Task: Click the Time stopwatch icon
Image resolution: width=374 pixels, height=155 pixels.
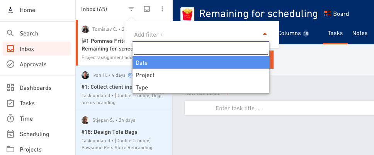Action: (10, 119)
